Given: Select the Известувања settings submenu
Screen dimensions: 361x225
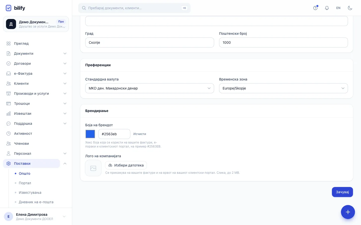Looking at the screenshot, I should click(30, 192).
